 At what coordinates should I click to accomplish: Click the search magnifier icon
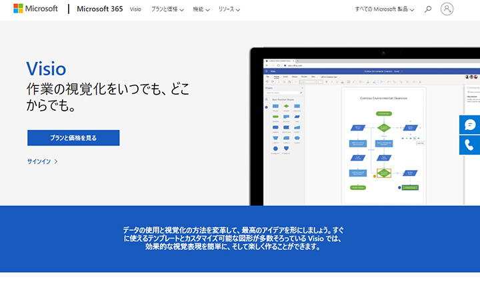pos(428,9)
